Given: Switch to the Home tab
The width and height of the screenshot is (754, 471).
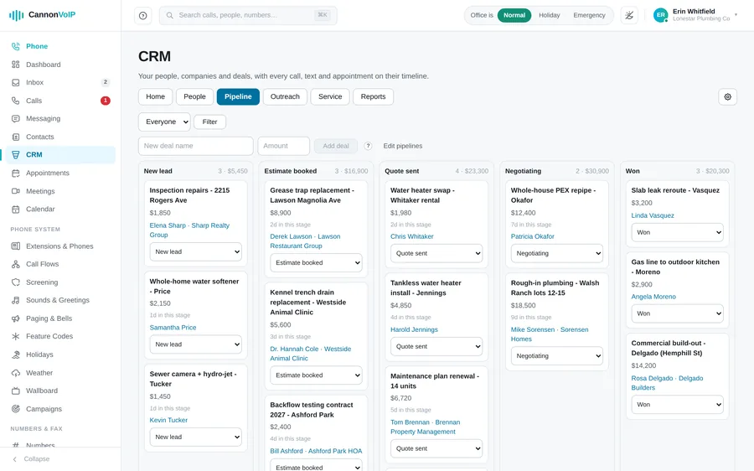Looking at the screenshot, I should [x=155, y=96].
